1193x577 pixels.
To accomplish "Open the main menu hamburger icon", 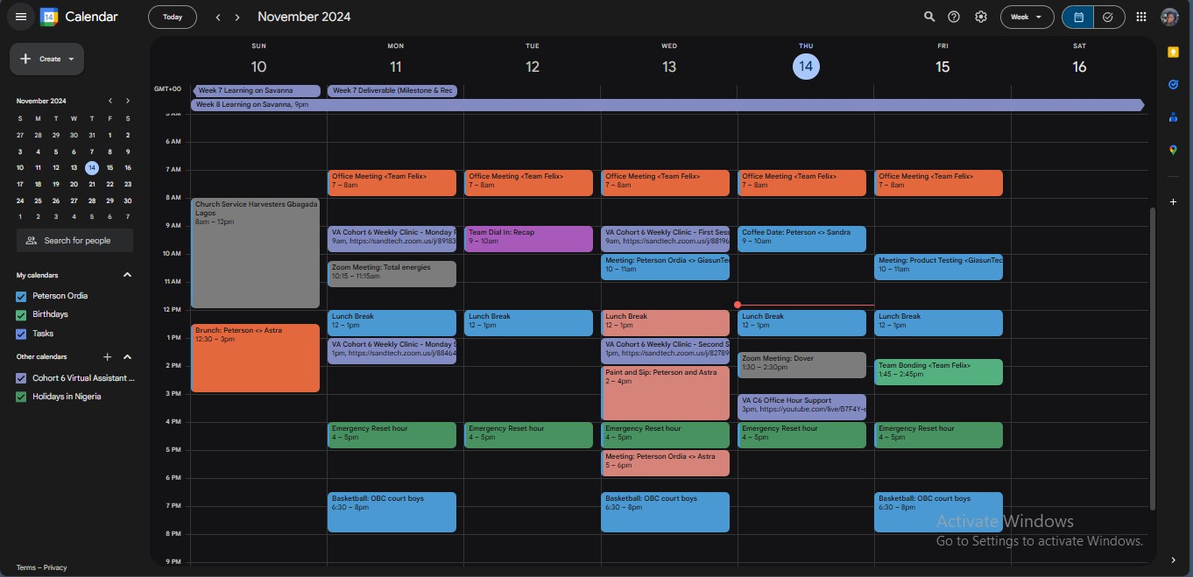I will point(21,17).
